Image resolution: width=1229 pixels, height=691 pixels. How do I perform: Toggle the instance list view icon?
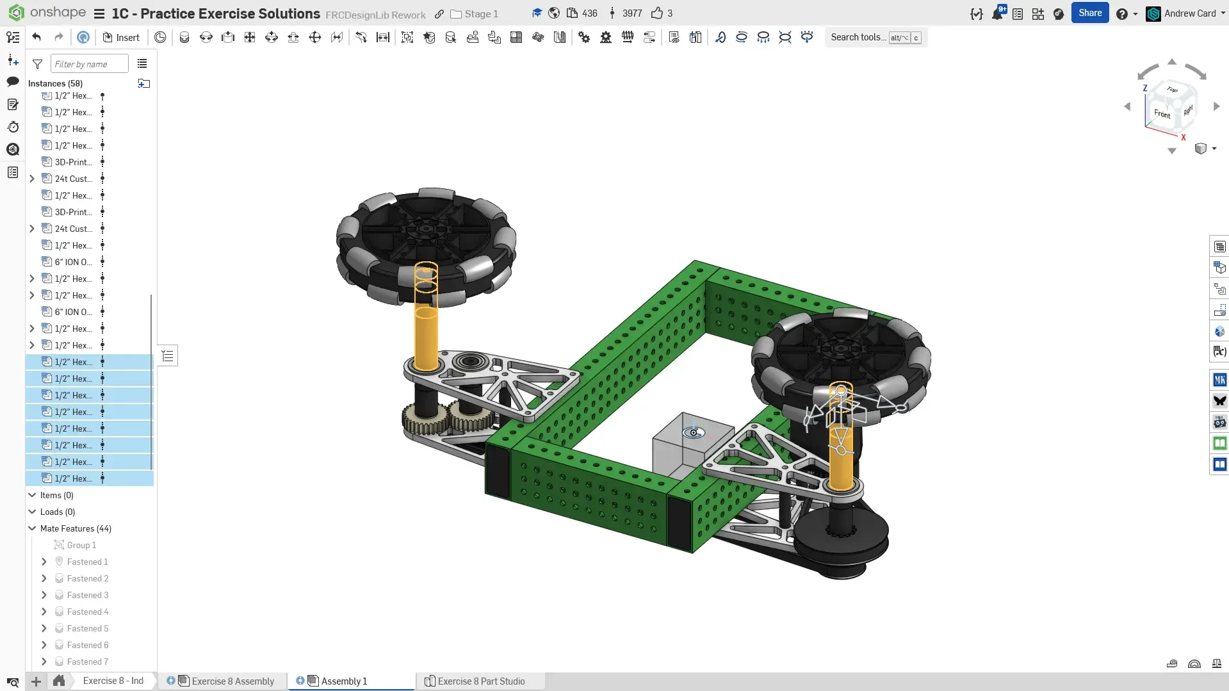click(142, 63)
